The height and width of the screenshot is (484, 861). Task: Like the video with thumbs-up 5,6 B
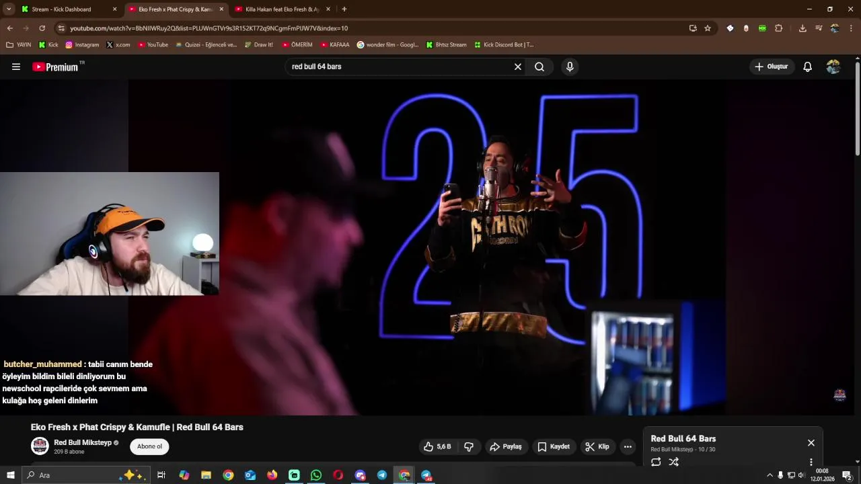click(x=437, y=446)
